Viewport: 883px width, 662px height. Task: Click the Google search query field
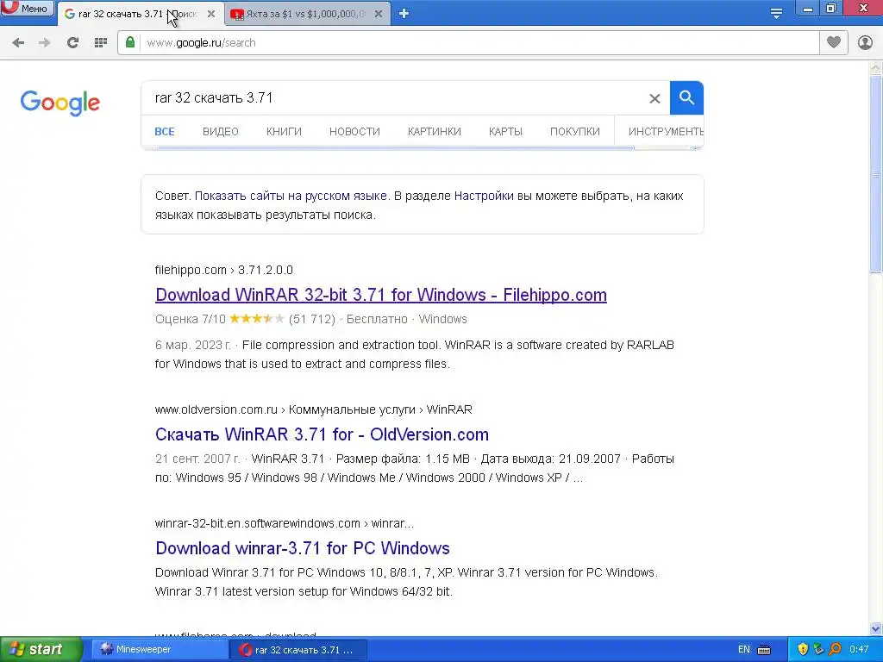394,98
